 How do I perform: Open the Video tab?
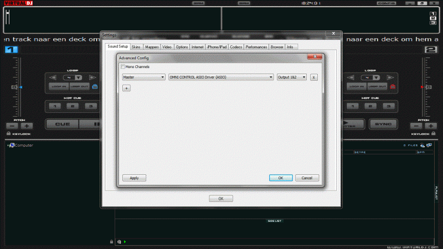(167, 47)
